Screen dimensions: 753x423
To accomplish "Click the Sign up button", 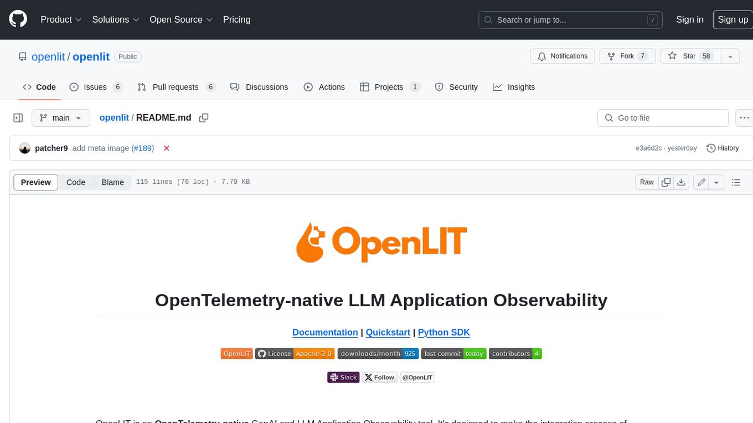I will point(733,19).
